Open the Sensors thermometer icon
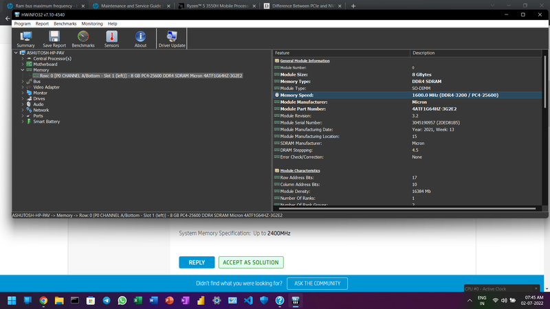This screenshot has width=550, height=309. pos(111,39)
